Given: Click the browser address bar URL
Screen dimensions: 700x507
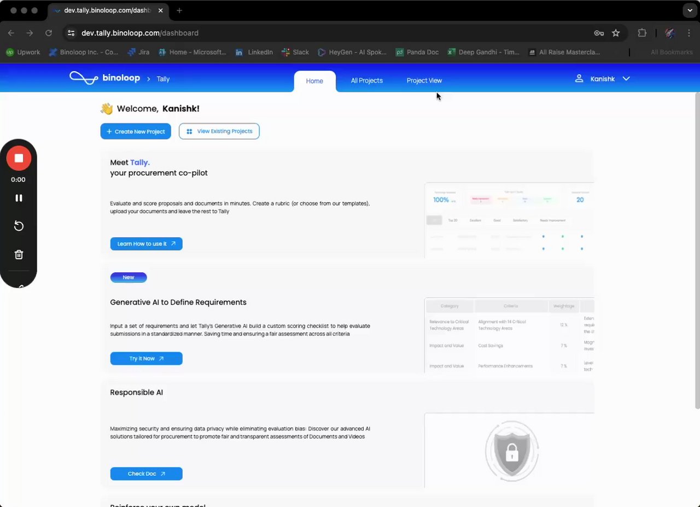Looking at the screenshot, I should tap(140, 33).
